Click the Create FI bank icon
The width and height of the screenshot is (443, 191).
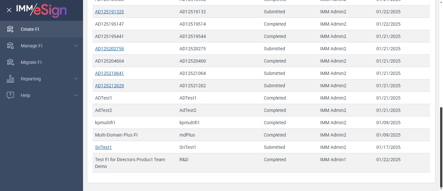click(10, 29)
